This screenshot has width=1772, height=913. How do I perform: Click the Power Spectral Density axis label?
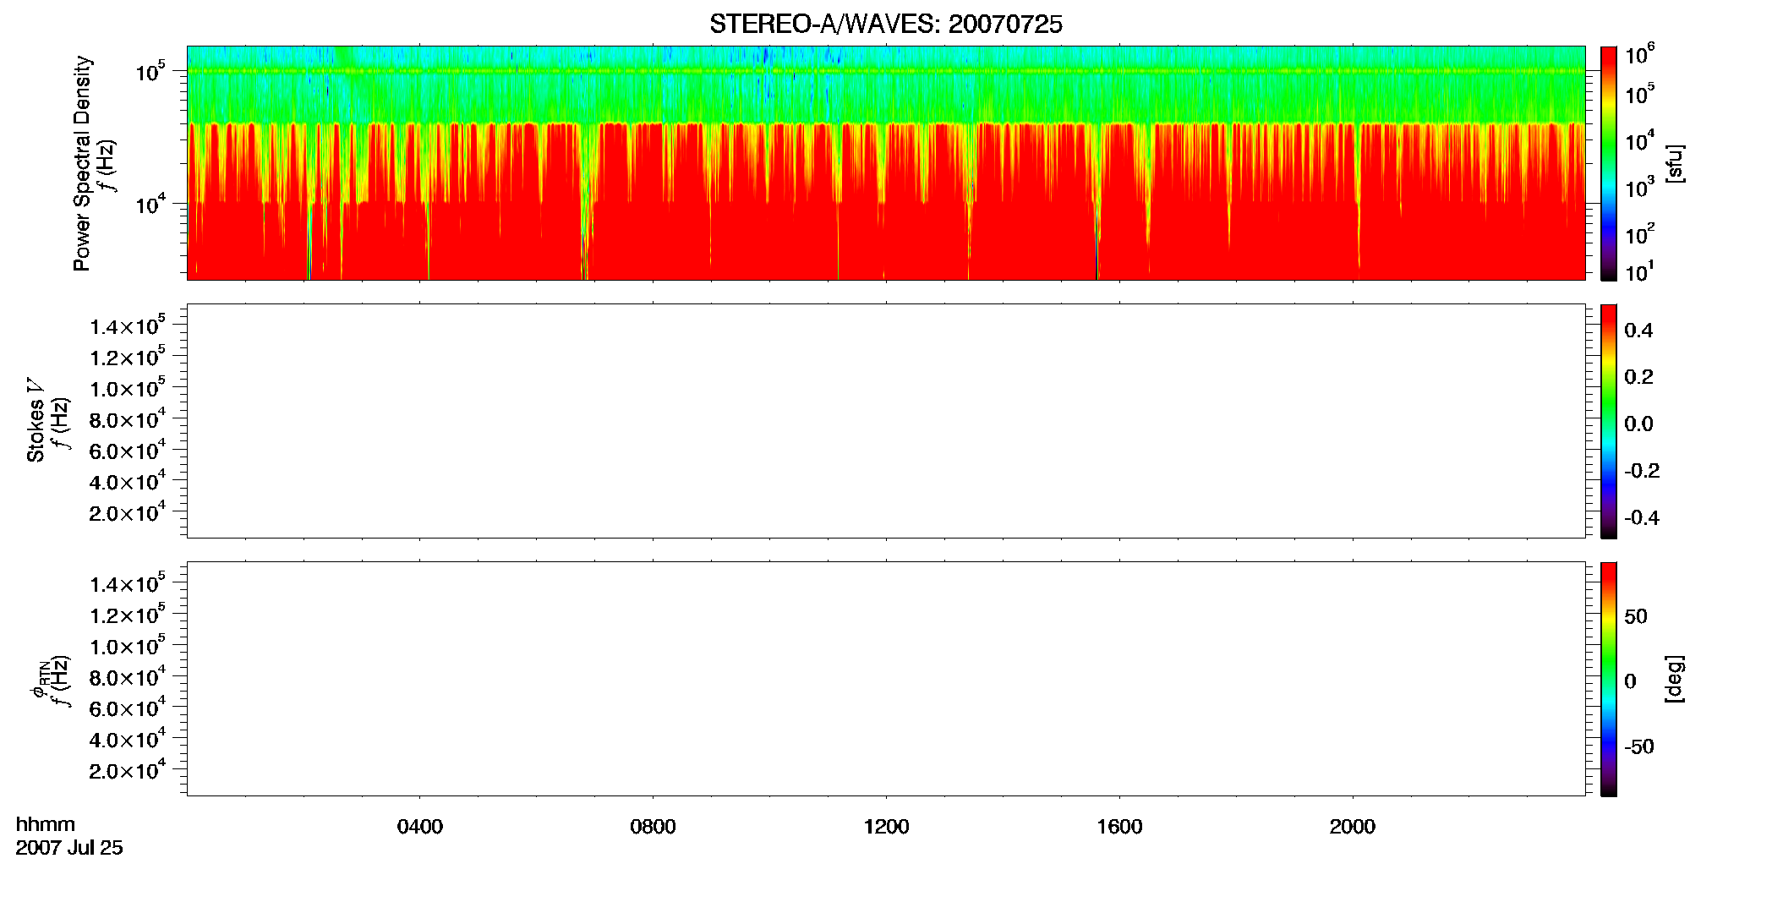click(x=82, y=163)
